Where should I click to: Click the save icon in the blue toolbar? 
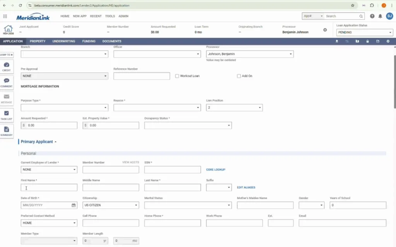[x=378, y=41]
